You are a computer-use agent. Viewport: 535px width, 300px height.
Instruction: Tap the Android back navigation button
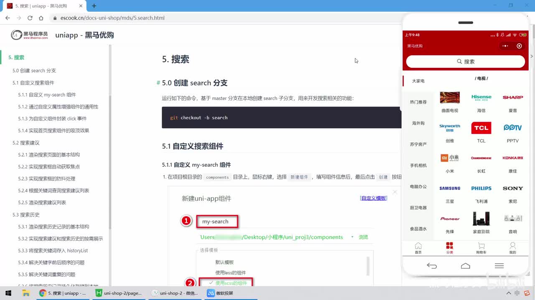432,266
